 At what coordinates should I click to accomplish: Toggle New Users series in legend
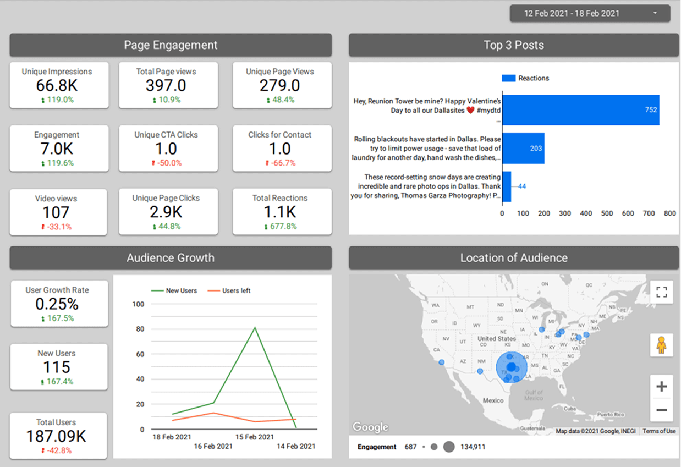[x=174, y=290]
